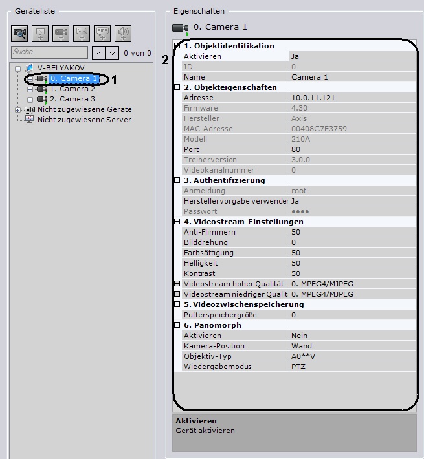Click the Treiberversion value 3.0.0
424x459 pixels.
353,160
